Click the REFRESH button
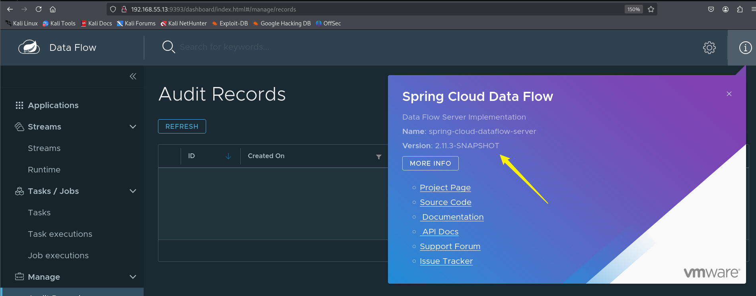756x296 pixels. coord(182,126)
